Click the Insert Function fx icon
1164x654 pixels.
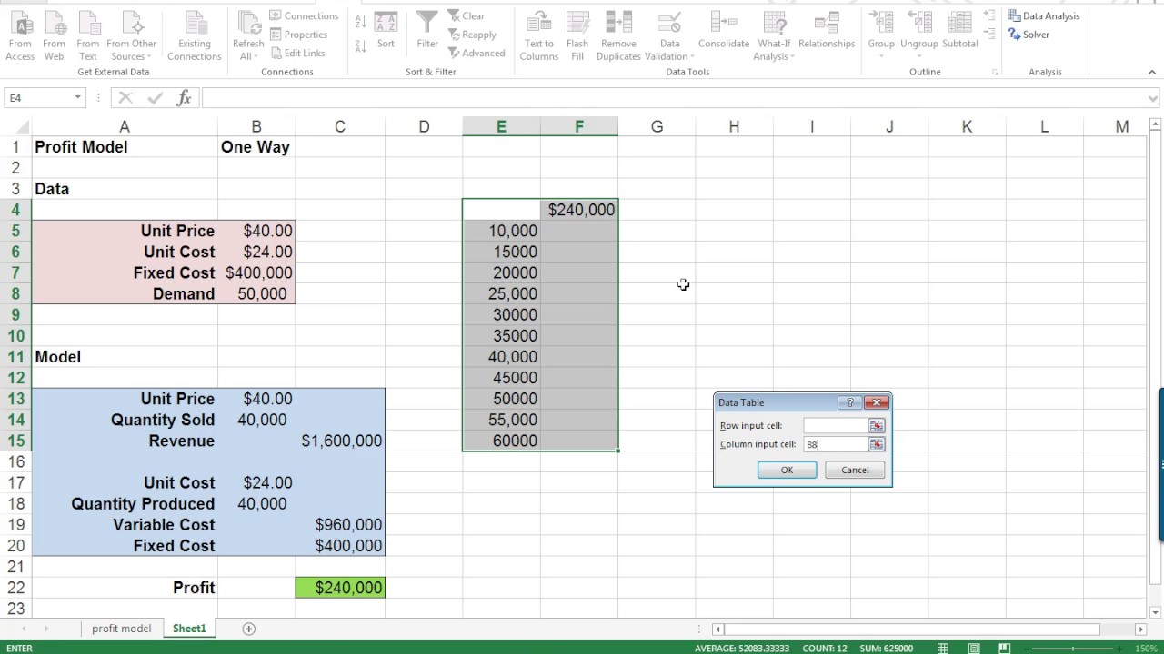pos(184,98)
